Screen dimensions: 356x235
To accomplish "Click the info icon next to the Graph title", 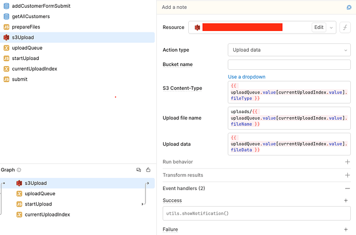I will tap(19, 170).
